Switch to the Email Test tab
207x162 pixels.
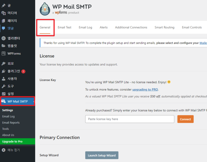(64, 27)
